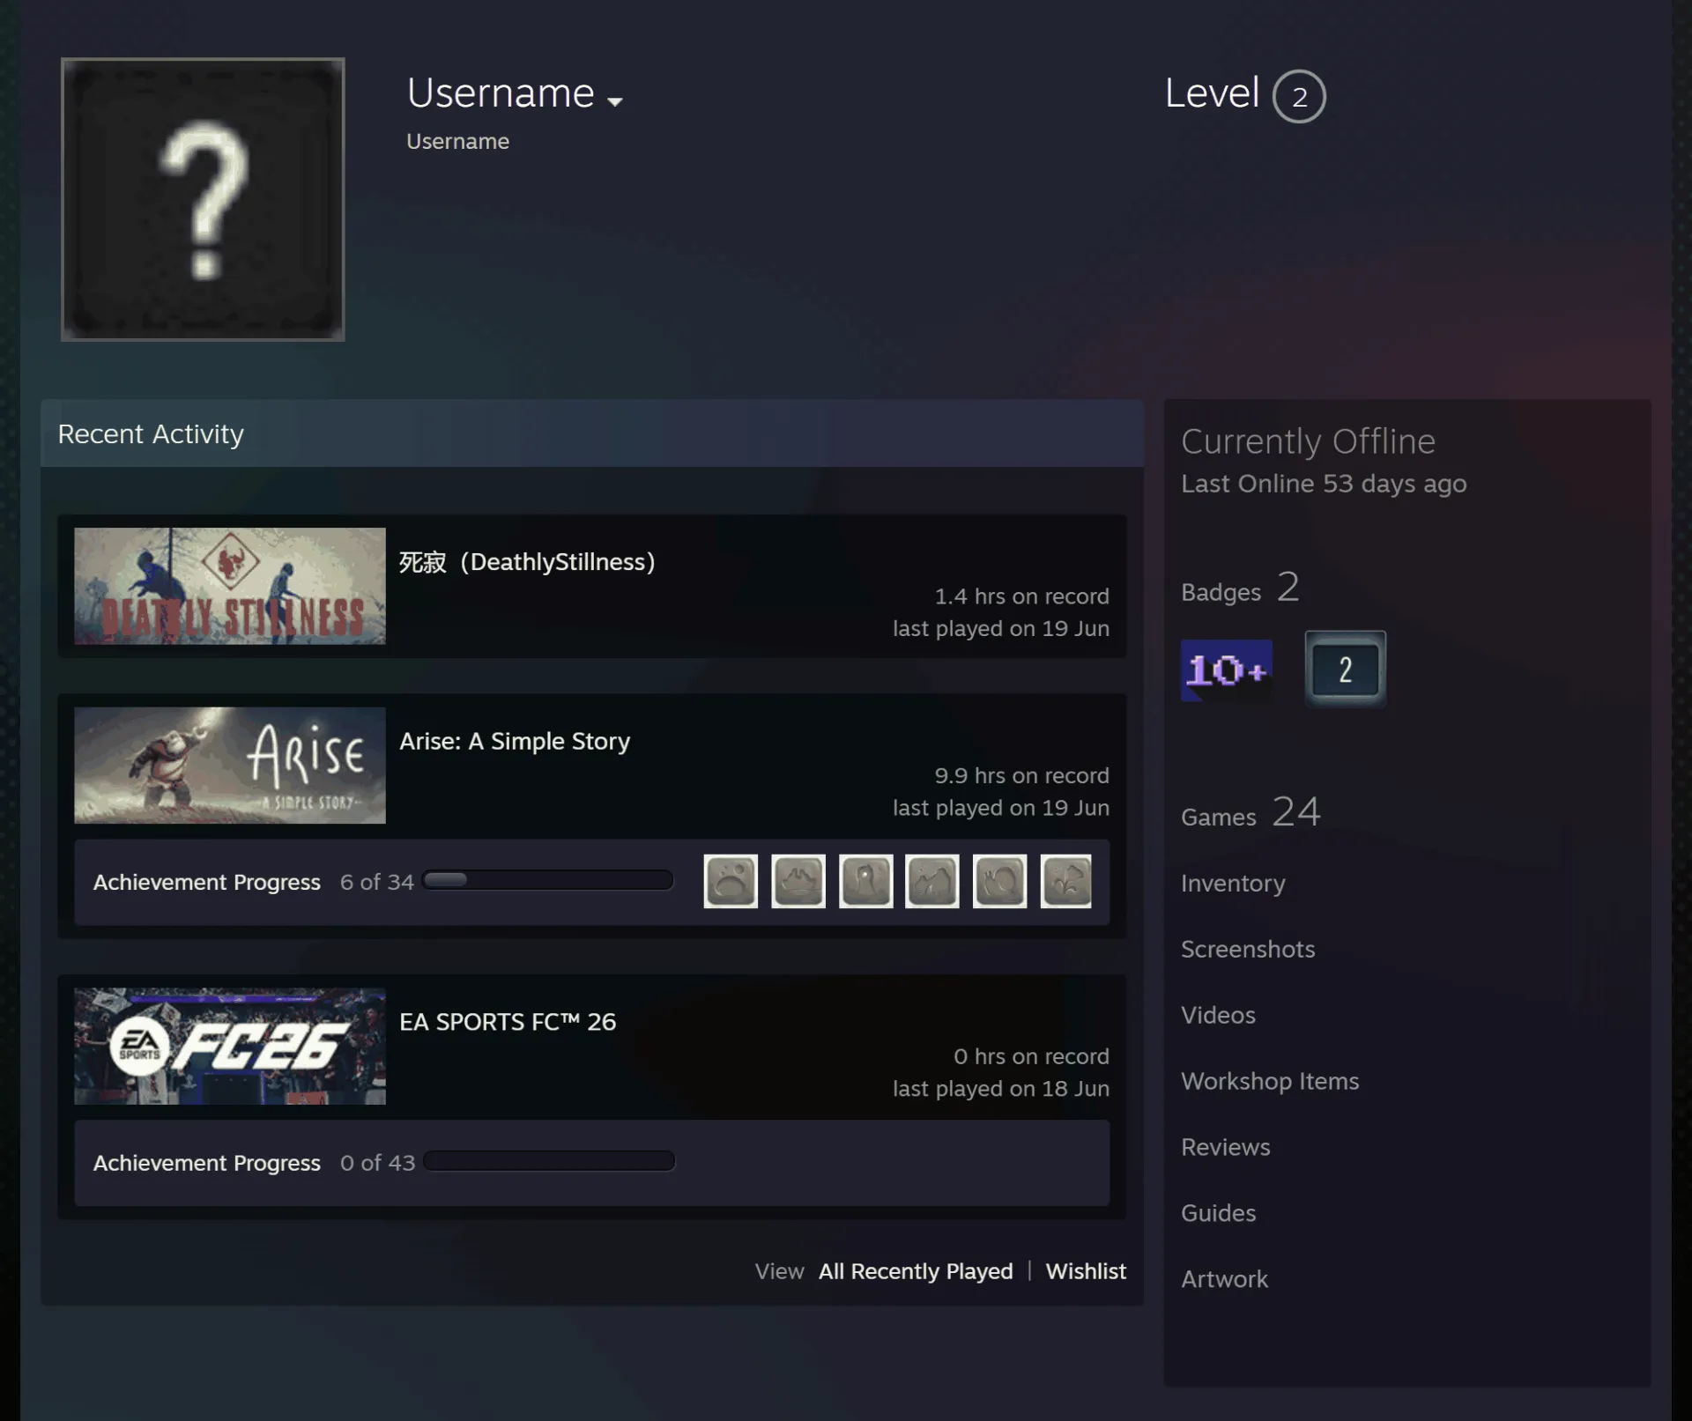
Task: Open the Games 24 link
Action: click(1250, 812)
